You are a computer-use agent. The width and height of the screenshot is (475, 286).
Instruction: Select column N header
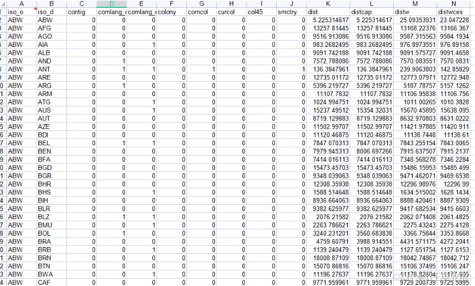point(453,3)
